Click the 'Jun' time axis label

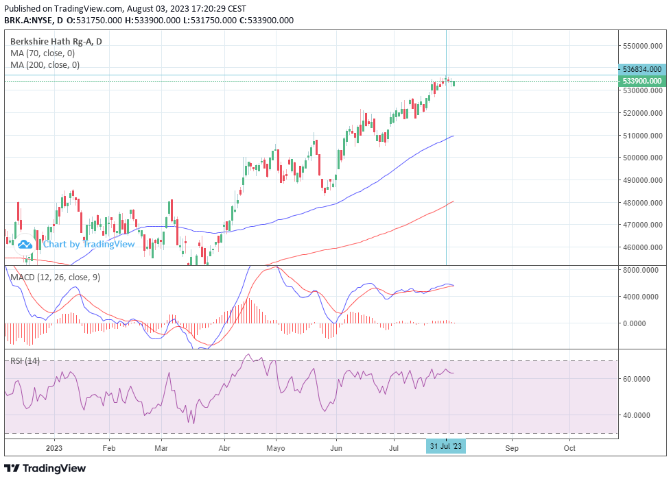coord(336,448)
